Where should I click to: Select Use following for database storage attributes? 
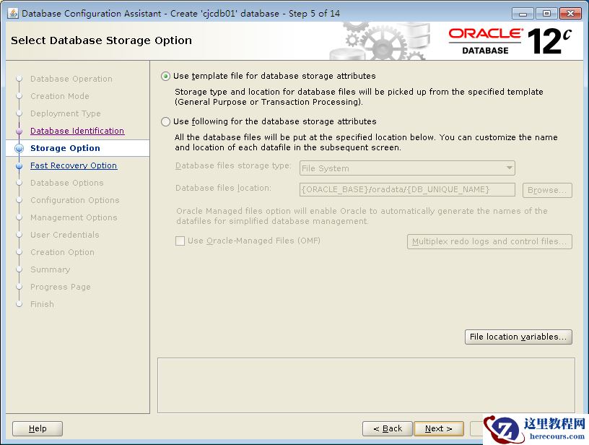coord(165,122)
